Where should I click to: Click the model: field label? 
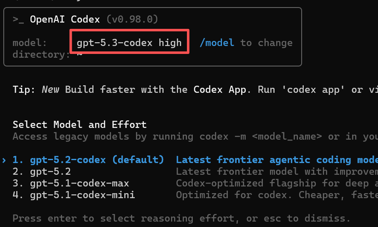(x=30, y=43)
